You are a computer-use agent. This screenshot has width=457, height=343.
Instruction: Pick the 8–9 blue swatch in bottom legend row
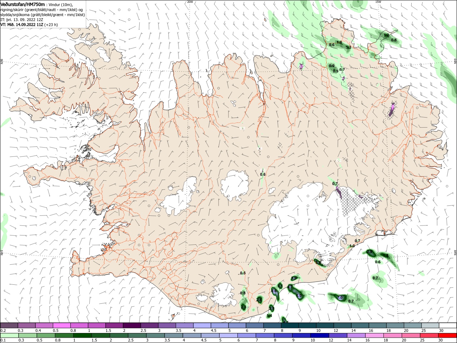(x=283, y=335)
